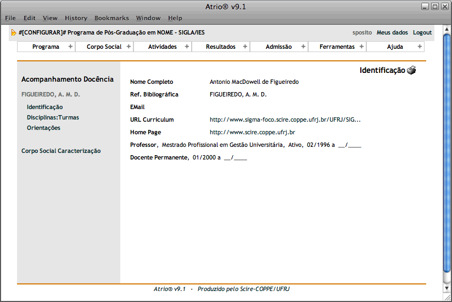
Task: Open the URL Curriculum sigma-foco link
Action: 285,119
